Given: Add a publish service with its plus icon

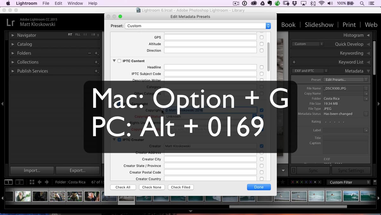Looking at the screenshot, I should pyautogui.click(x=96, y=71).
